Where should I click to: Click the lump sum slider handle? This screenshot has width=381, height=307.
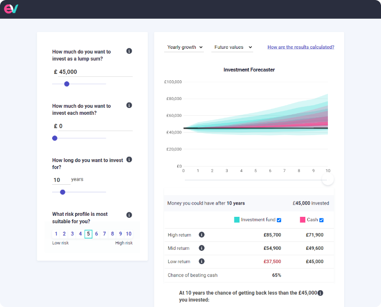tap(67, 84)
